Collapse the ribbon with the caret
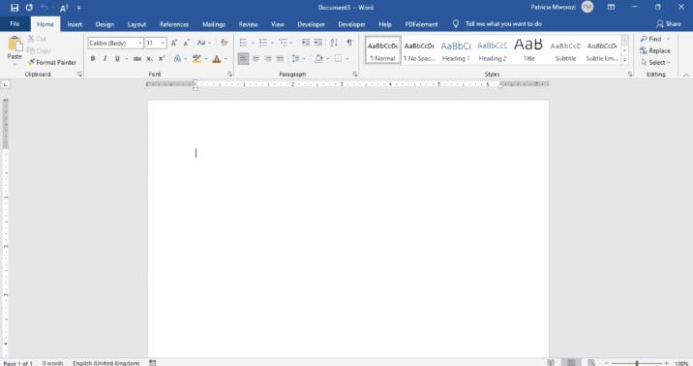Viewport: 693px width, 366px height. [685, 76]
